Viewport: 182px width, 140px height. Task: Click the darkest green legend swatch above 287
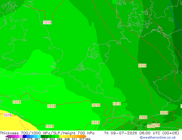(x=42, y=136)
